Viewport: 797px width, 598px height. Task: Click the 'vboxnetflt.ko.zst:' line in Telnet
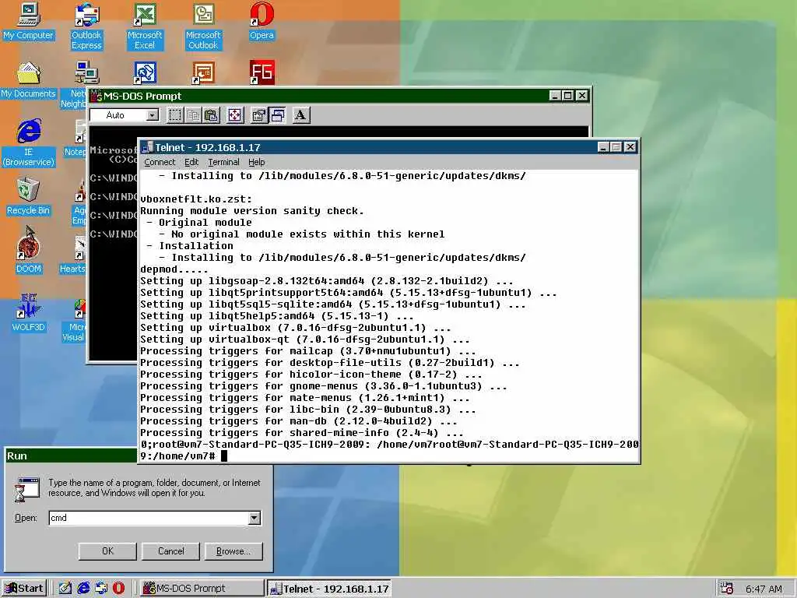[196, 199]
